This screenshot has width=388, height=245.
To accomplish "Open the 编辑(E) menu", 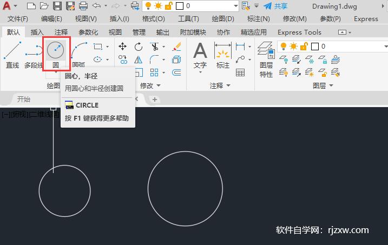I will (x=51, y=19).
